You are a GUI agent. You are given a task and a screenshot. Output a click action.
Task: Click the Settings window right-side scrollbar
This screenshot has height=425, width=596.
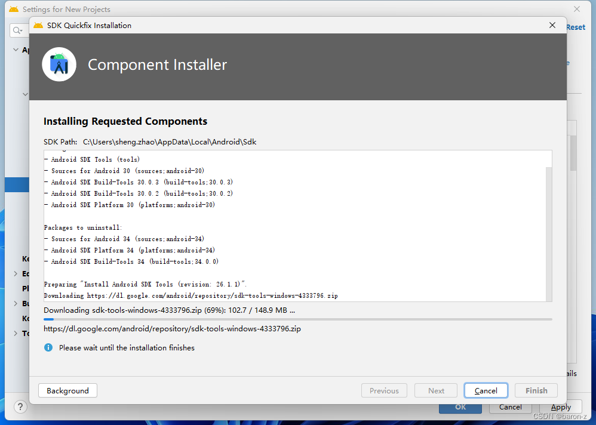[x=573, y=153]
